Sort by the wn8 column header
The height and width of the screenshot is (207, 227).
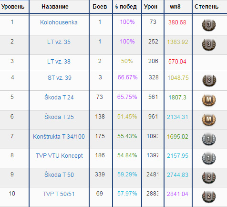[175, 7]
